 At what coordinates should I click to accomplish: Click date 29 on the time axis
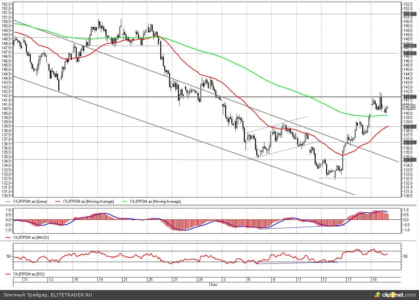pos(200,280)
